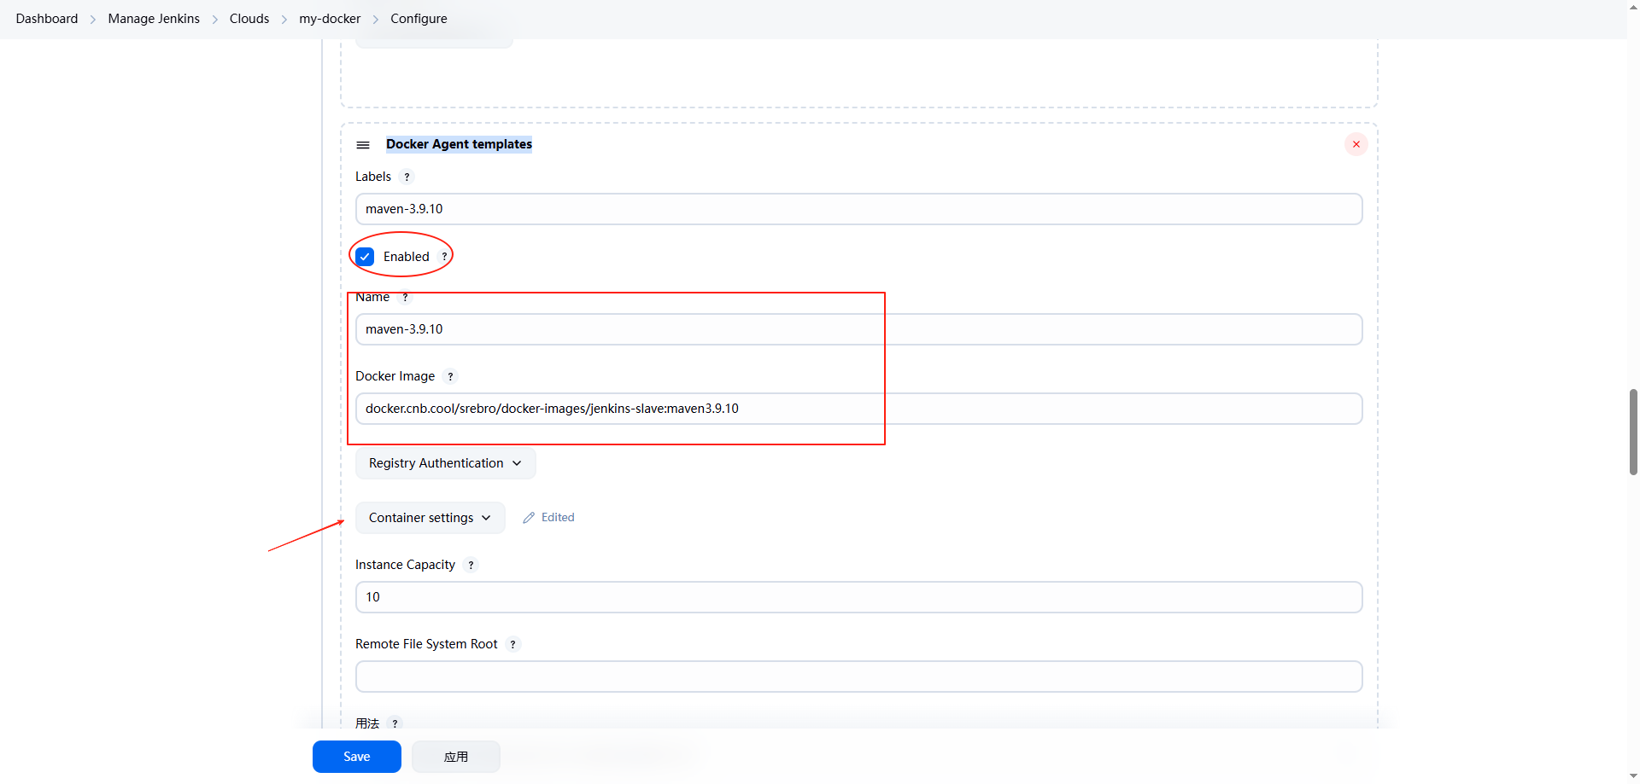Show help for Remote File System Root
1640x784 pixels.
tap(512, 644)
